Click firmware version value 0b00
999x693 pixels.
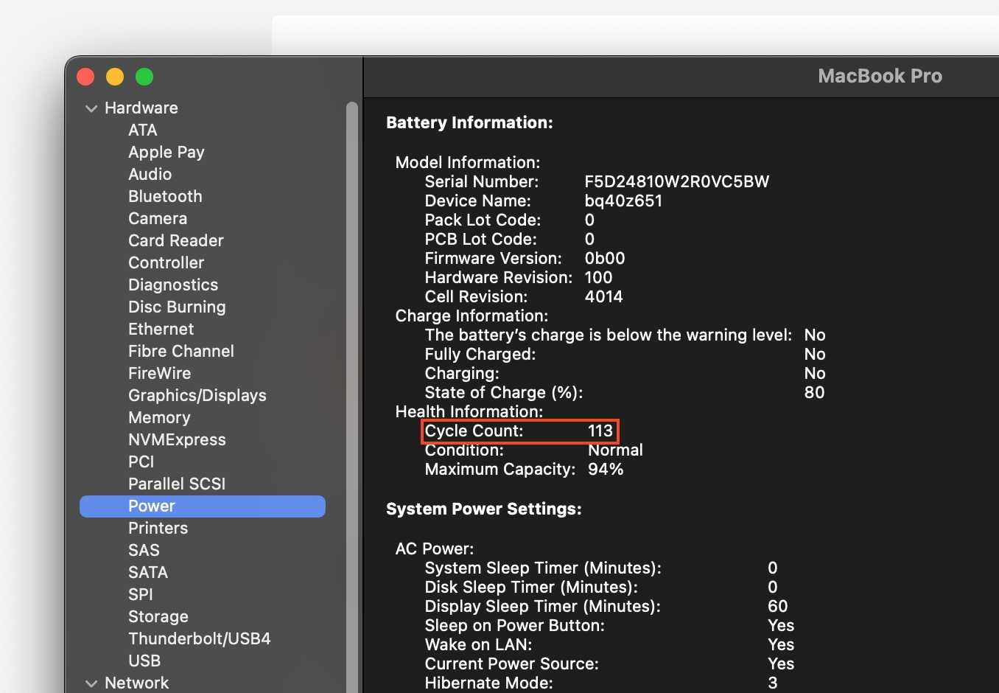tap(605, 258)
